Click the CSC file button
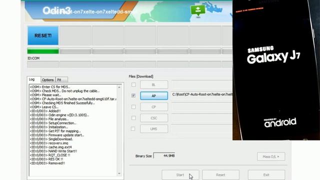The height and width of the screenshot is (180, 320). point(154,118)
